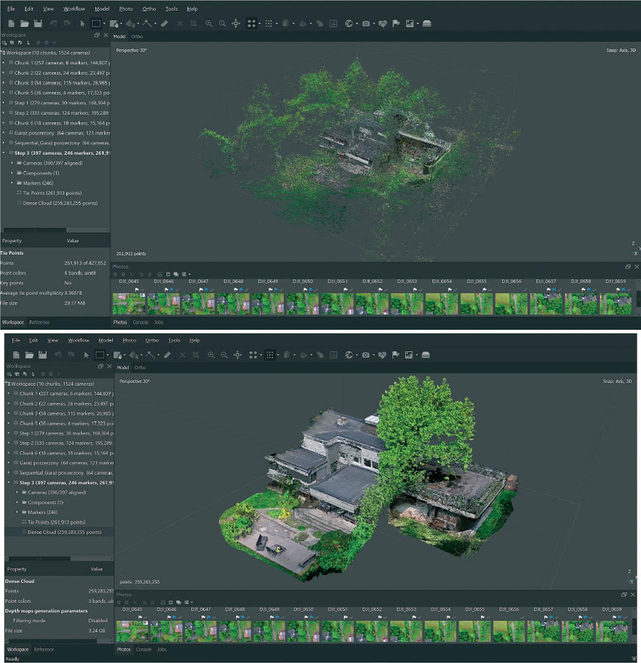Open Reference tab in upper window
Screen dimensions: 641x663
[39, 322]
